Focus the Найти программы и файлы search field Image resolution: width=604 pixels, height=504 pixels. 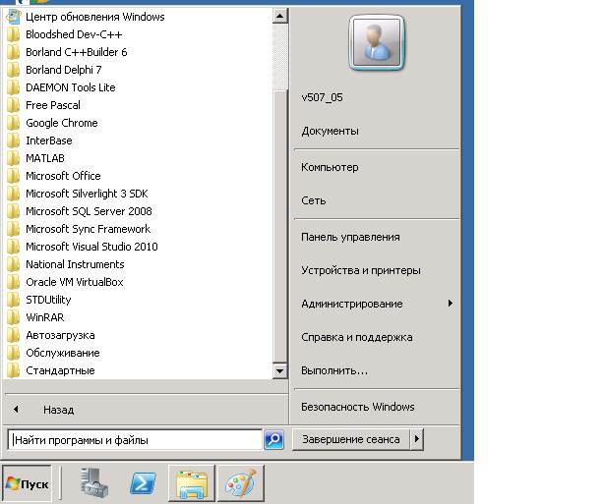135,440
